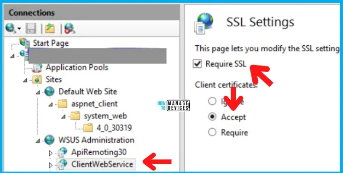
Task: Select the 4_0_30319 label
Action: pyautogui.click(x=114, y=128)
